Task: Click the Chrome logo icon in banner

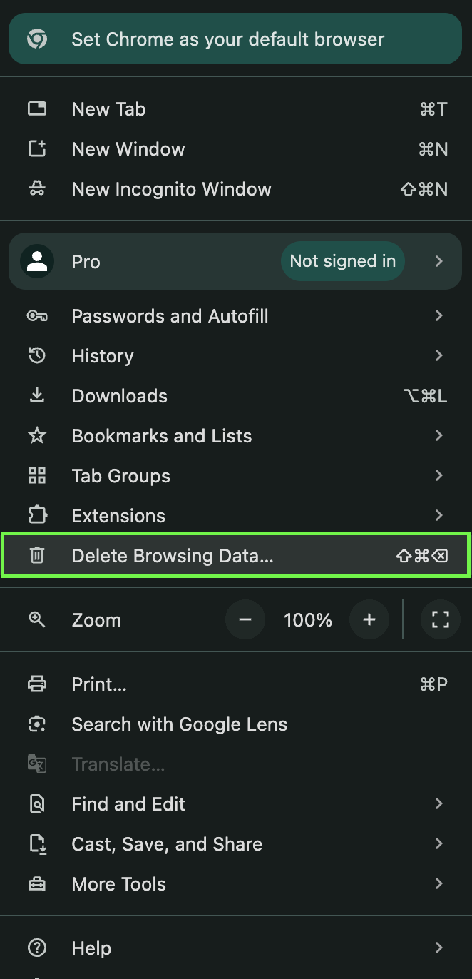Action: coord(37,39)
